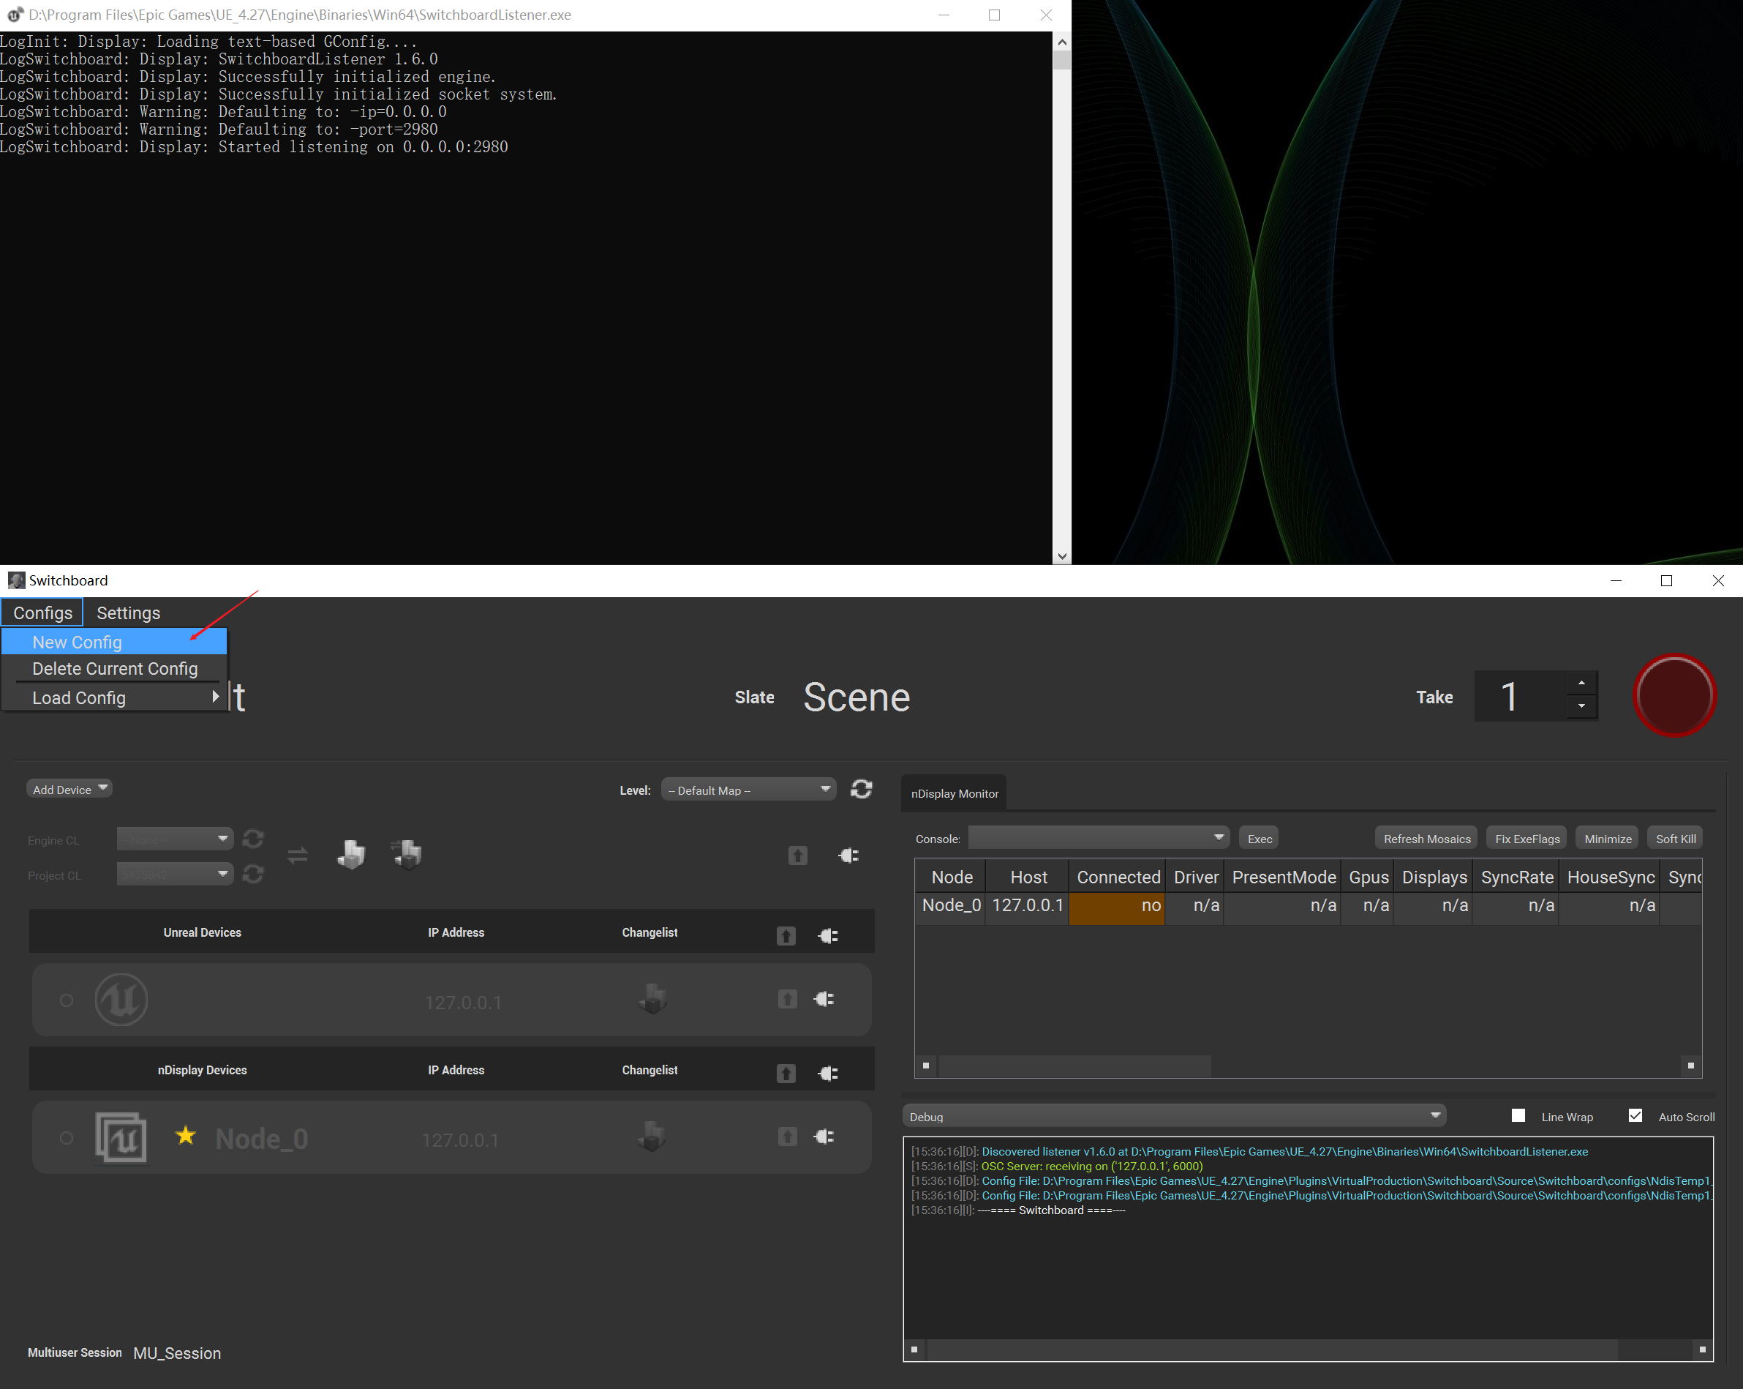Edit the Take number field
Image resolution: width=1743 pixels, height=1389 pixels.
point(1520,696)
